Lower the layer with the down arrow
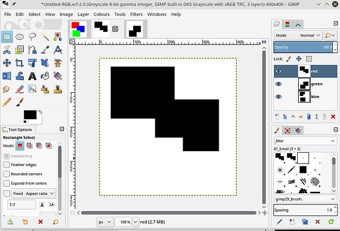340x231 pixels. coord(301,117)
